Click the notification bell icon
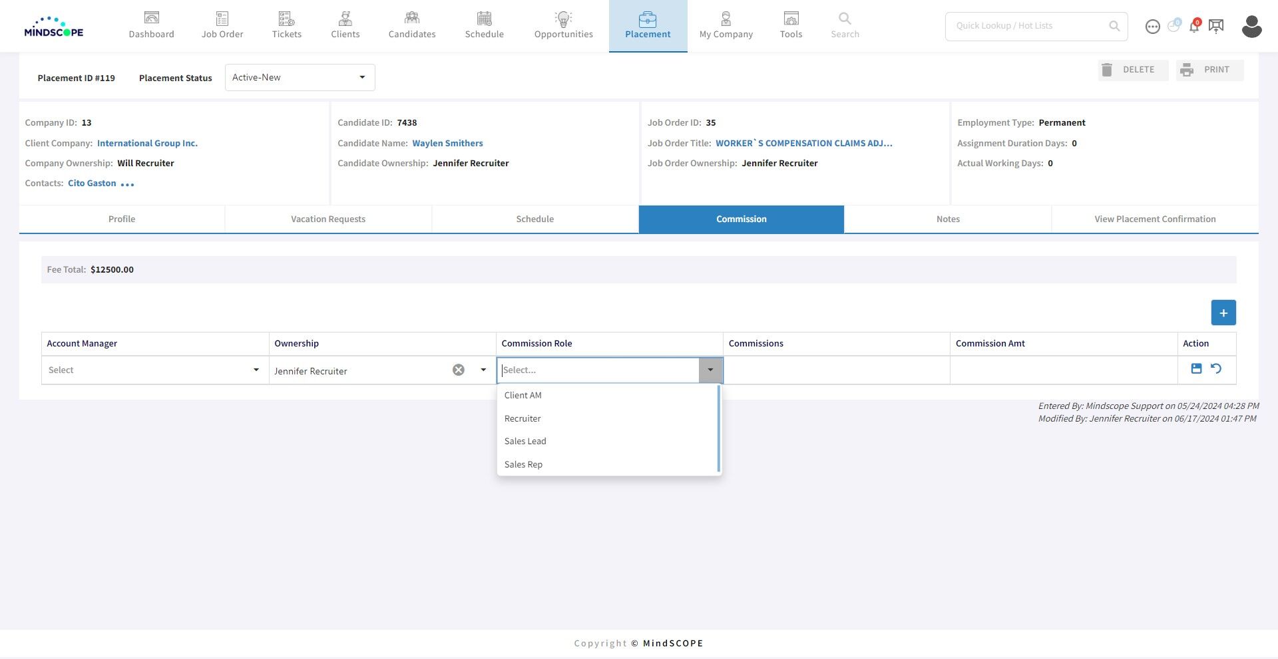This screenshot has height=659, width=1278. click(1194, 26)
